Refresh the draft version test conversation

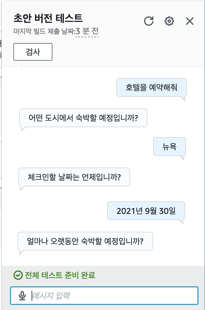click(x=149, y=21)
